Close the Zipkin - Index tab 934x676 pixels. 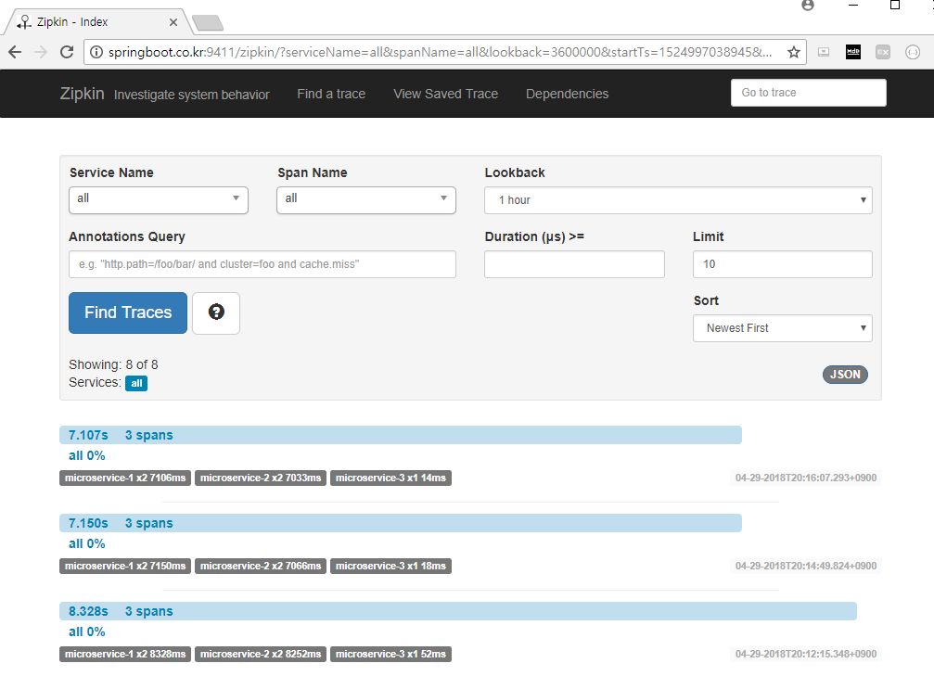[x=173, y=22]
